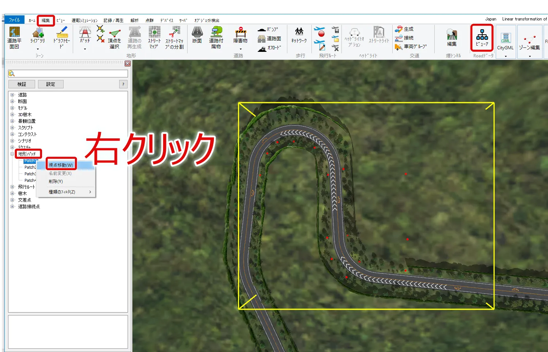Select the ドラフトモード draft mode icon
Image resolution: width=548 pixels, height=352 pixels.
tap(61, 37)
